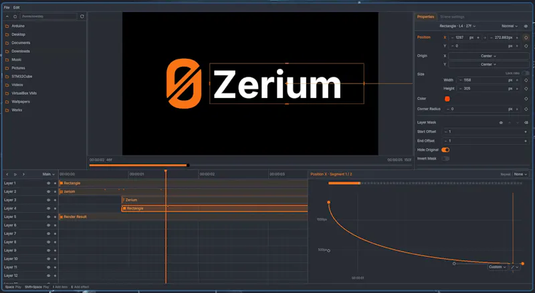Open the home directory in file browser
This screenshot has width=535, height=293.
(15, 17)
